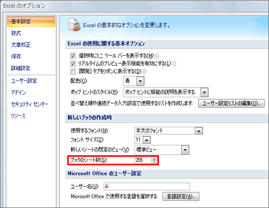This screenshot has width=269, height=208.
Task: Decrease ブックのシート数 with down arrow
Action: (x=154, y=162)
